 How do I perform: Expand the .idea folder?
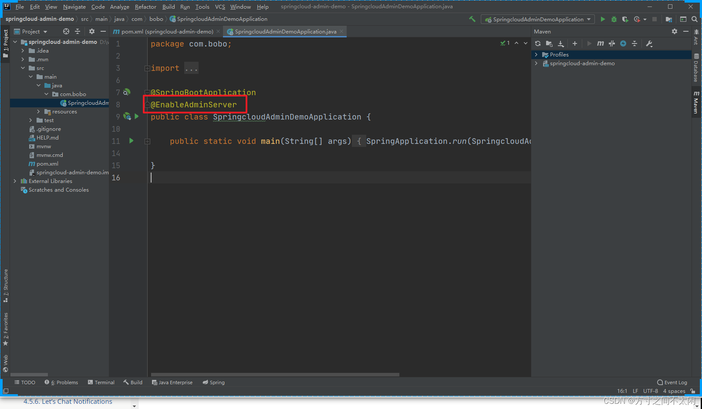tap(23, 50)
